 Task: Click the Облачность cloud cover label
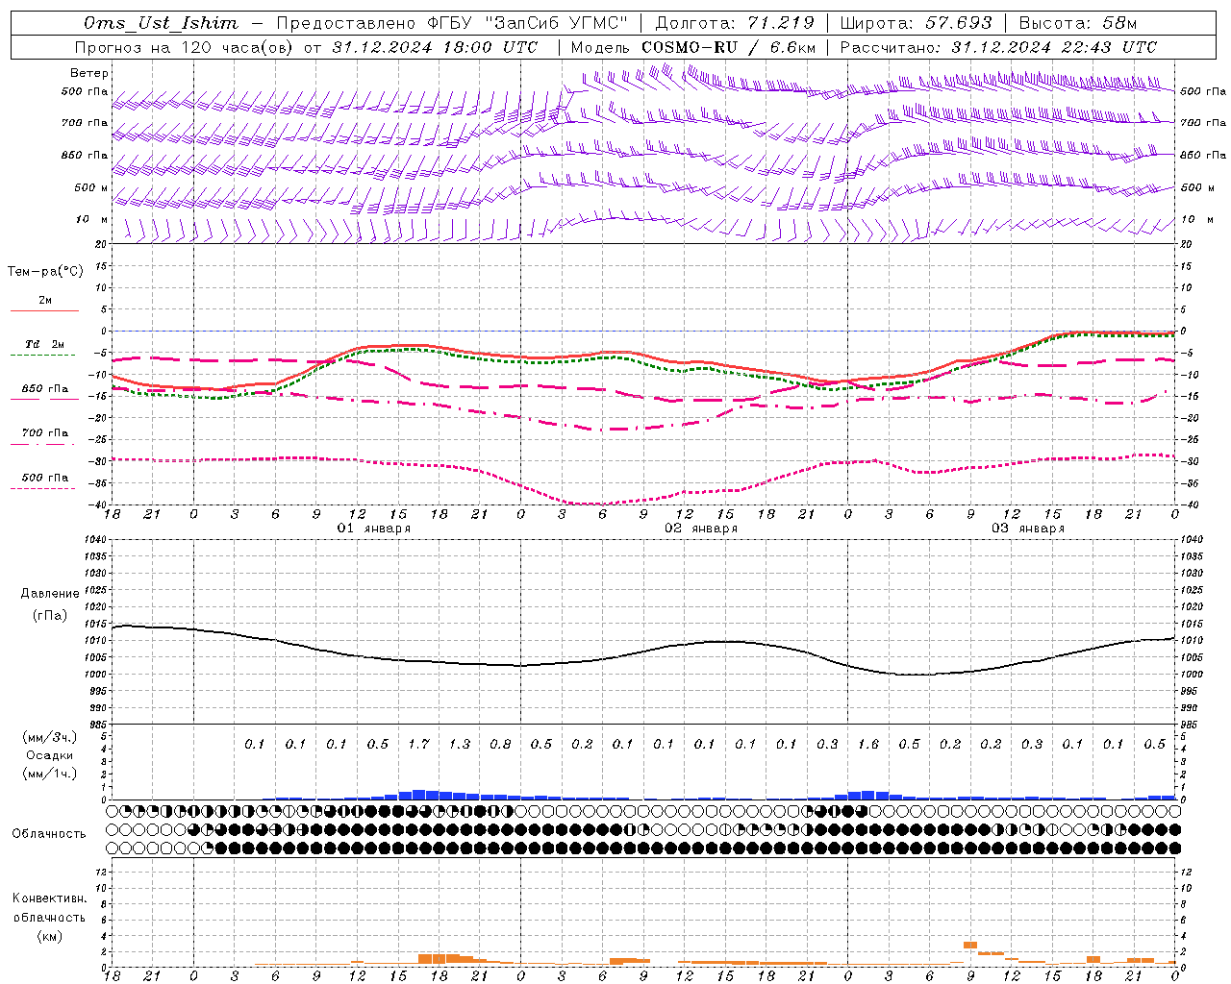point(49,833)
